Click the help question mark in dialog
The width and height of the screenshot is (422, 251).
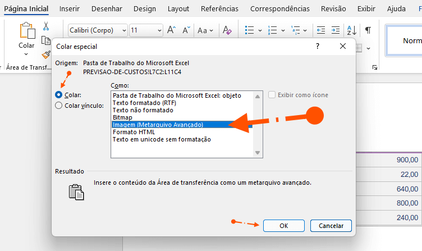point(318,47)
